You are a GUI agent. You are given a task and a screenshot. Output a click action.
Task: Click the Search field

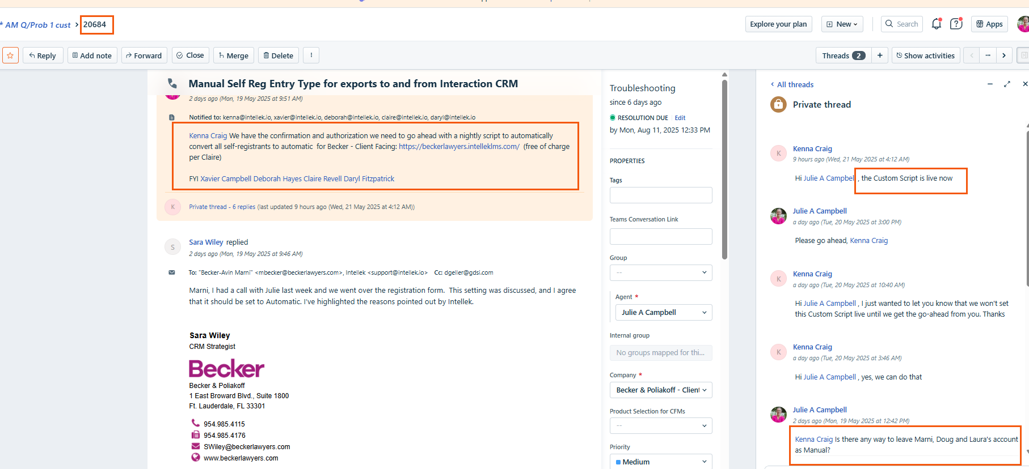901,24
